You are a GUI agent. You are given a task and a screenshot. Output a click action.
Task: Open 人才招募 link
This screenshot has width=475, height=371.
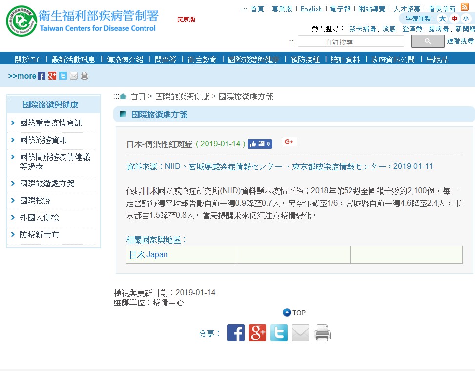point(407,9)
